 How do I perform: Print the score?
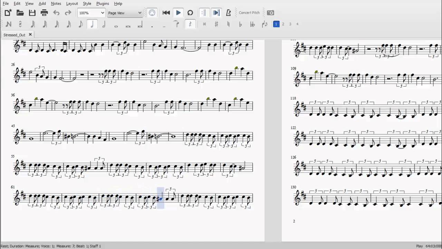pyautogui.click(x=44, y=13)
